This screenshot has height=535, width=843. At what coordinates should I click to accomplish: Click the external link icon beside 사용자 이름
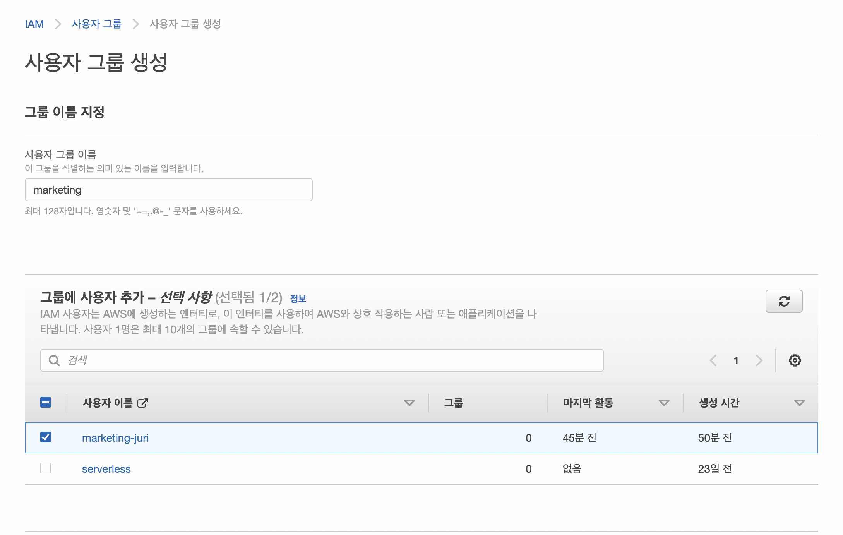pos(143,403)
